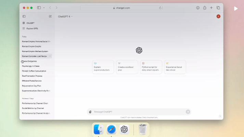Open the user profile avatar

coord(218,16)
